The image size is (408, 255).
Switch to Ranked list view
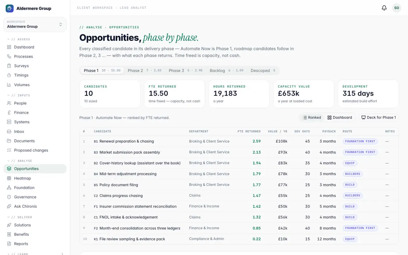312,118
